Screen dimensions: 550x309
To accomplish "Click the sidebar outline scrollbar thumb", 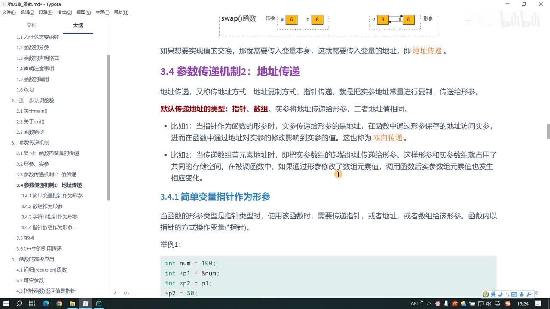I will coord(108,127).
